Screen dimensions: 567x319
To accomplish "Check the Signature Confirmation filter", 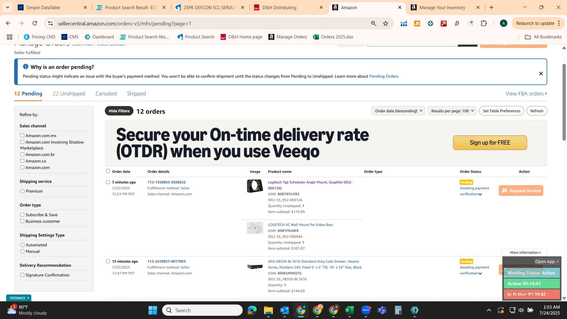I will [x=22, y=275].
